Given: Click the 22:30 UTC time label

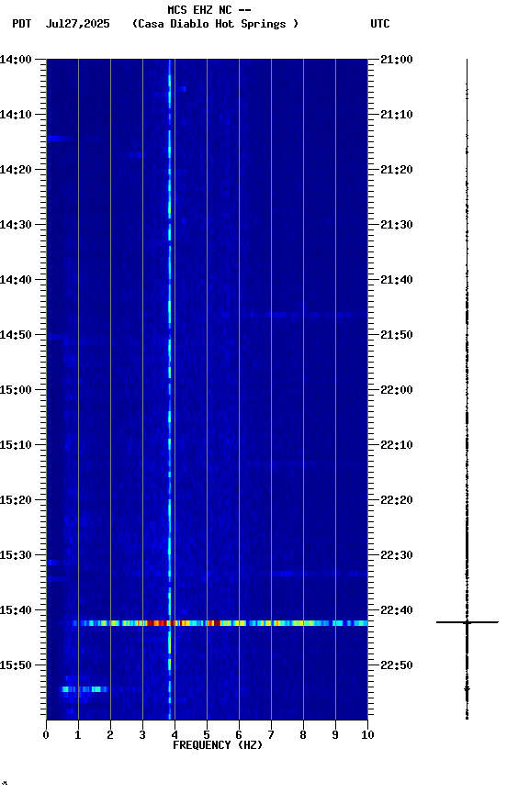Looking at the screenshot, I should click(x=397, y=555).
